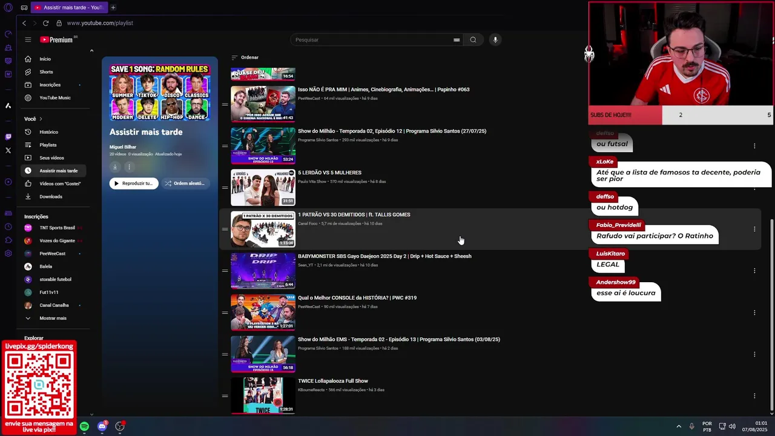Open Canal Canalha subscription
This screenshot has width=775, height=436.
coord(53,305)
